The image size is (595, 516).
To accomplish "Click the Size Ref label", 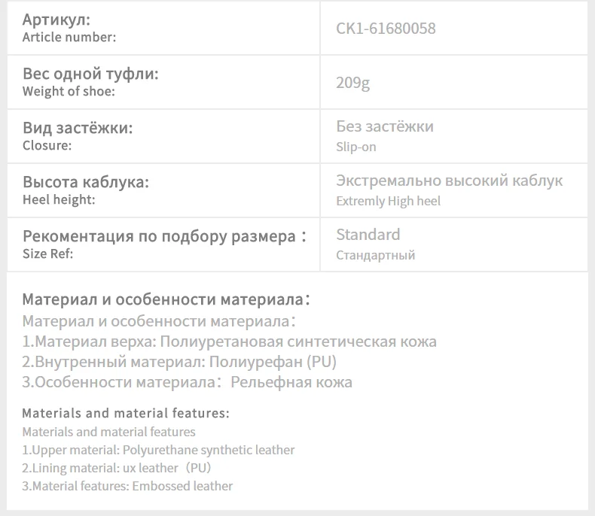I will 47,253.
